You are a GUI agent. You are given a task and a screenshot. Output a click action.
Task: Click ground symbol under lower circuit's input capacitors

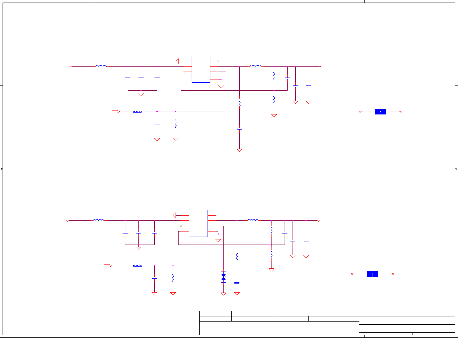(x=138, y=248)
